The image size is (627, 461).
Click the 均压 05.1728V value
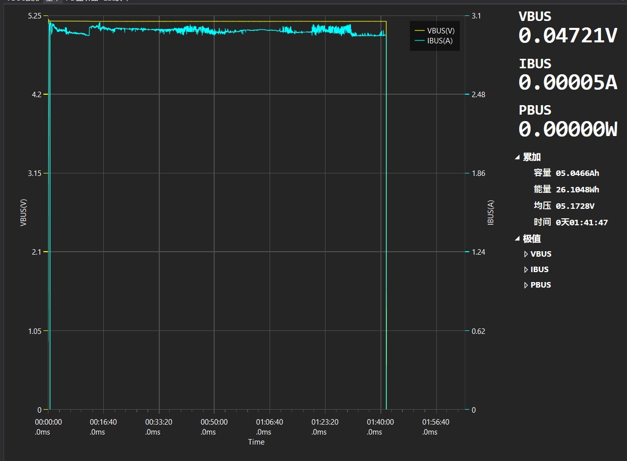tap(575, 206)
